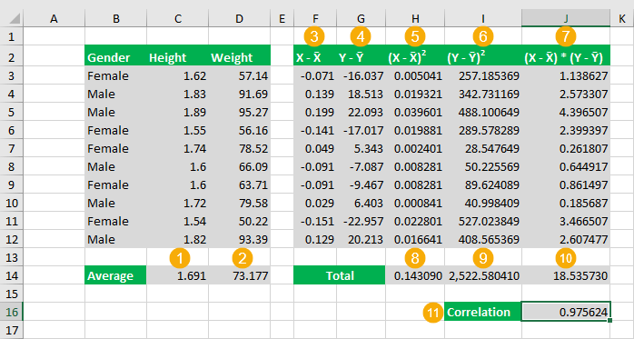The image size is (634, 339).
Task: Select column C header
Action: click(177, 18)
